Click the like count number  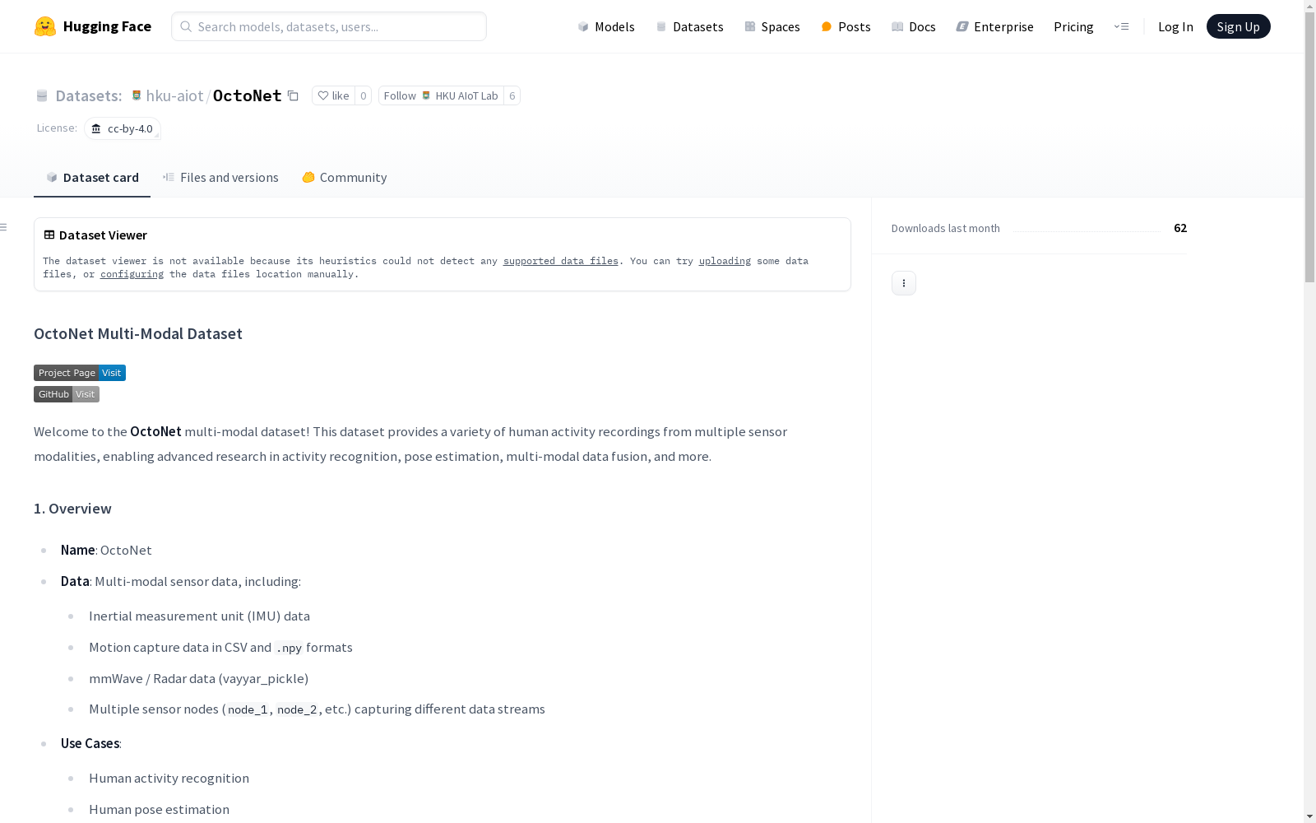point(364,95)
